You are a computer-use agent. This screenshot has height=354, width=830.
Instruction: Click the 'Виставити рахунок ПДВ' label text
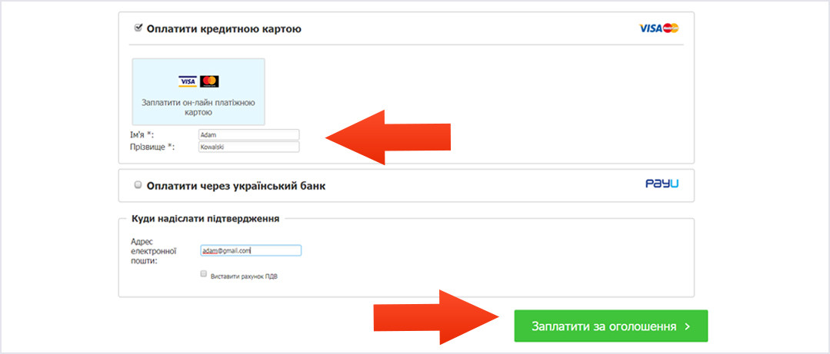click(244, 276)
